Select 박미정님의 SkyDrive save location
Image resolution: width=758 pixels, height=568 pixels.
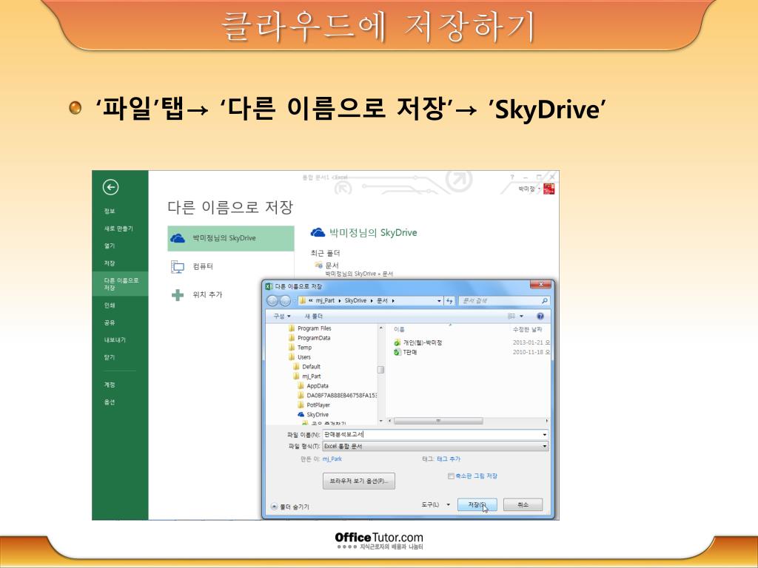[231, 238]
